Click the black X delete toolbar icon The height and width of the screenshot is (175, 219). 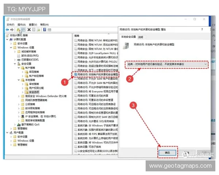pyautogui.click(x=29, y=30)
